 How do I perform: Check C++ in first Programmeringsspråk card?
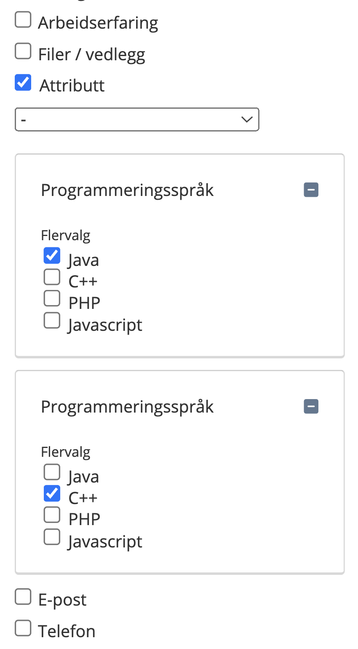coord(52,277)
